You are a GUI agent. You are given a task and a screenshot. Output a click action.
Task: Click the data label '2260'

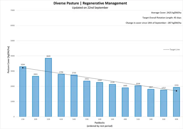pyautogui.click(x=100, y=80)
